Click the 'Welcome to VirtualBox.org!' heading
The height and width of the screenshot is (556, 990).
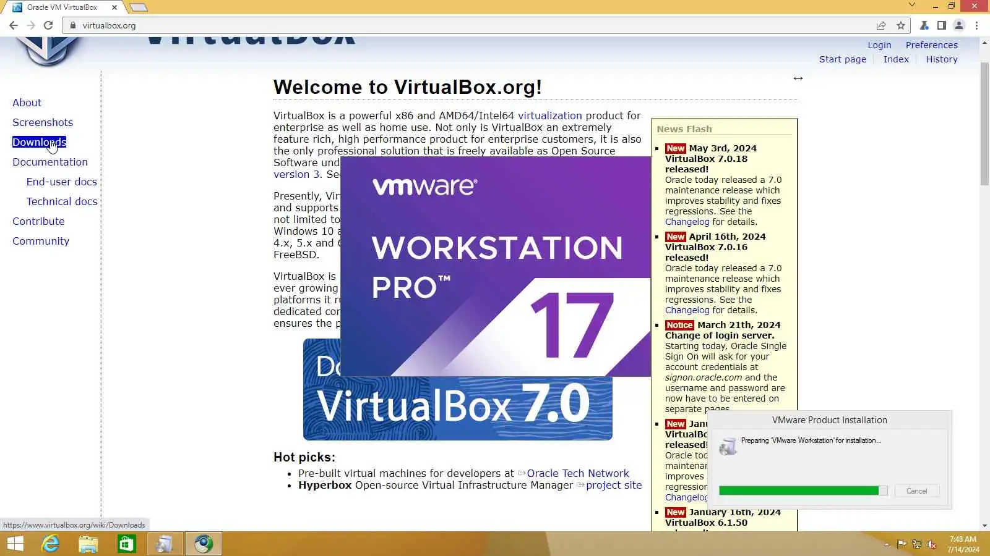point(408,87)
